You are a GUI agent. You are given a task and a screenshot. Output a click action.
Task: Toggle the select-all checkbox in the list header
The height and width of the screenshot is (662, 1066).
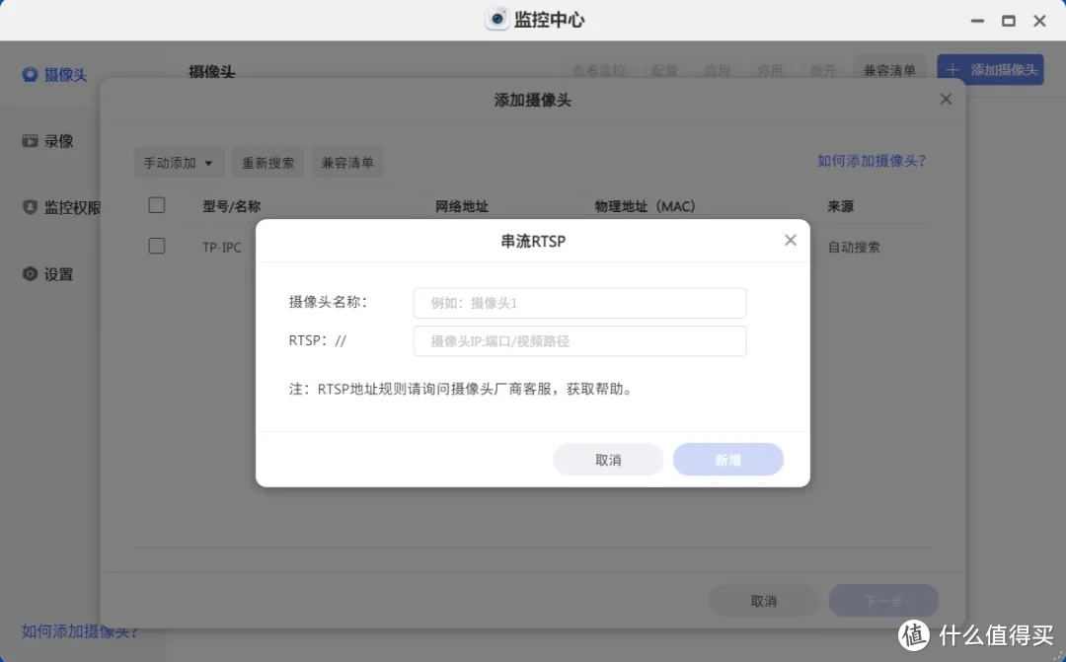click(156, 204)
